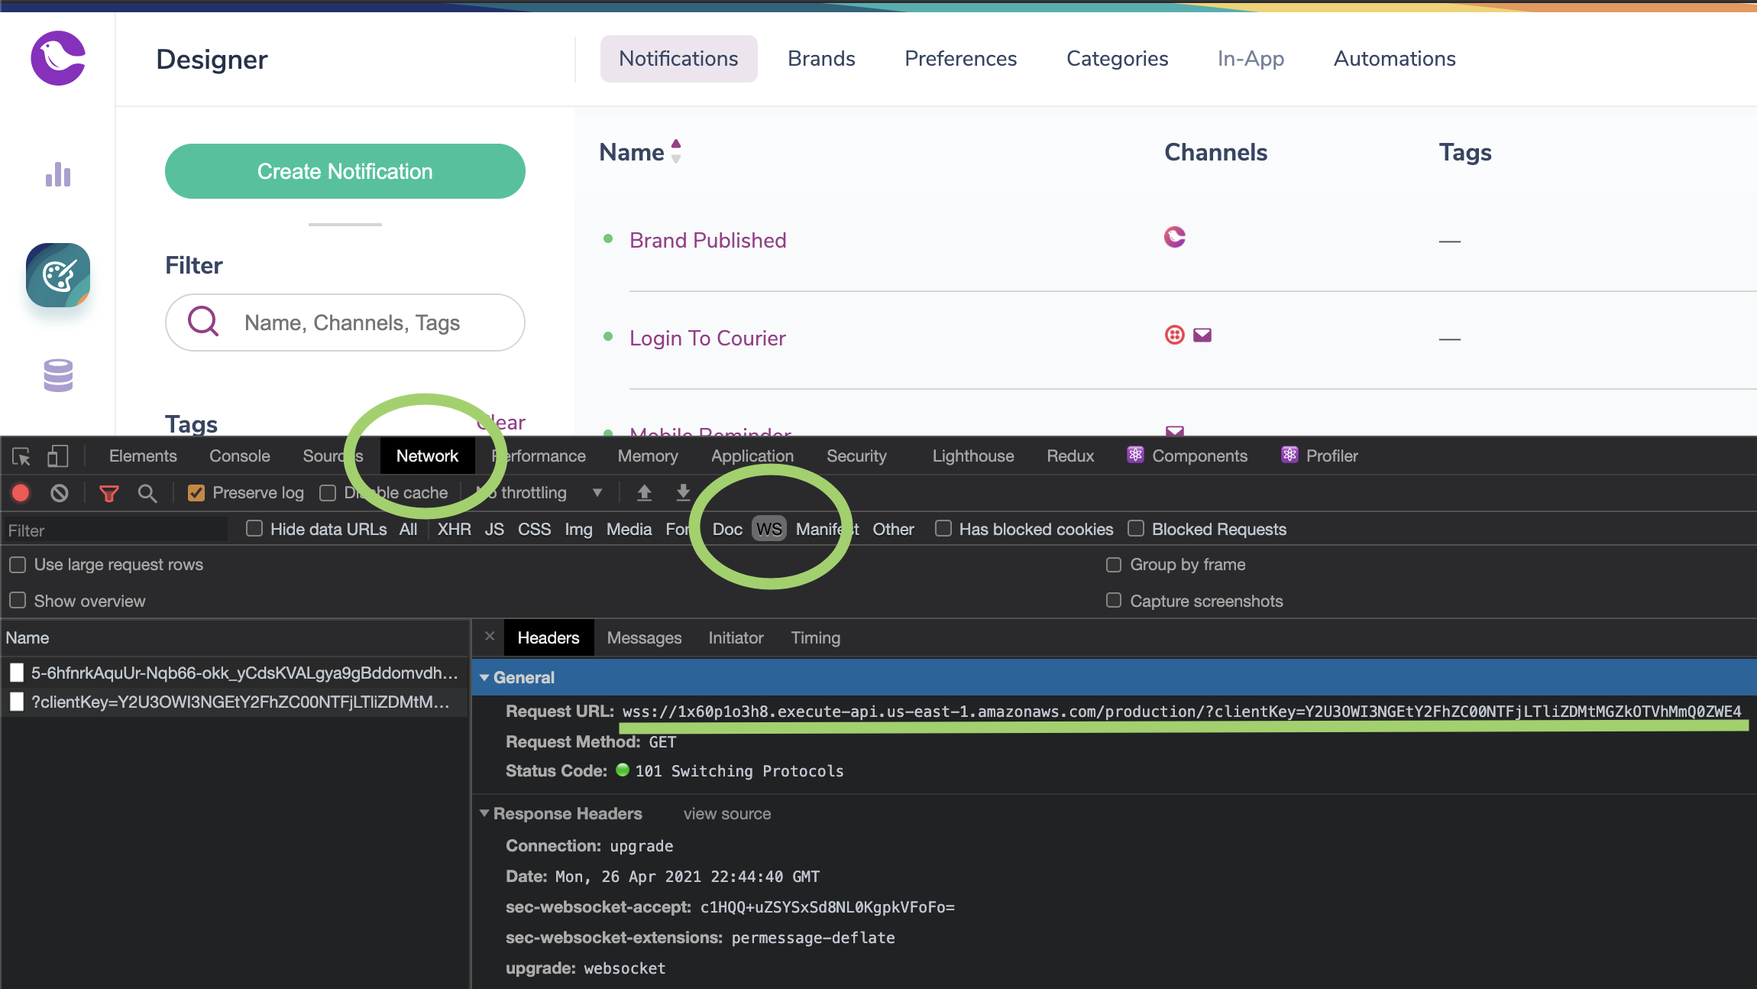1757x989 pixels.
Task: Select the ?clientKey websocket request row
Action: [x=234, y=702]
